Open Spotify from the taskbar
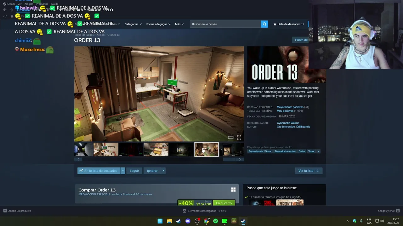Screen dimensions: 403x226 point(215,221)
